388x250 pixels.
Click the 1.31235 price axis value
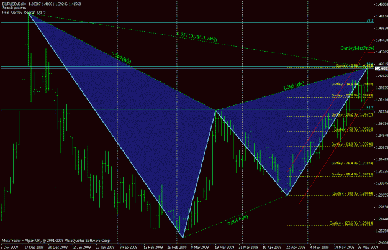click(382, 171)
